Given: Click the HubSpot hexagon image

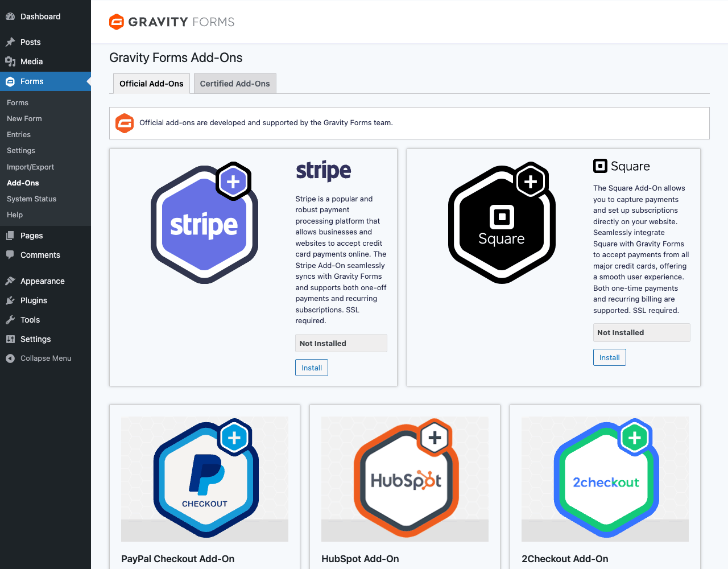Looking at the screenshot, I should [405, 479].
